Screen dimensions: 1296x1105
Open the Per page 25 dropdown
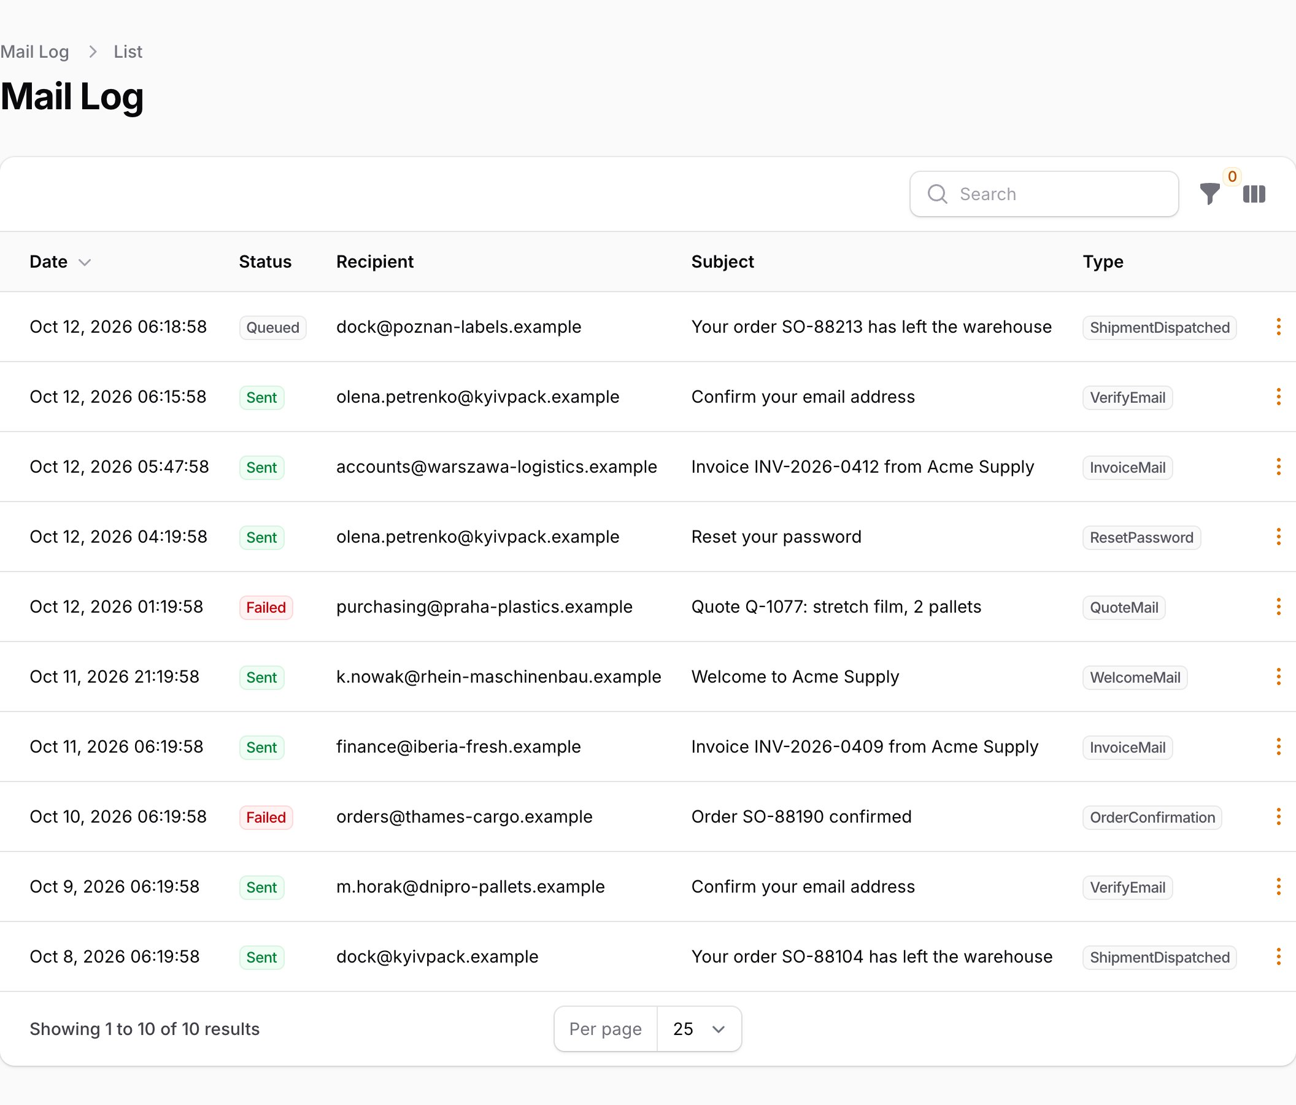coord(700,1029)
